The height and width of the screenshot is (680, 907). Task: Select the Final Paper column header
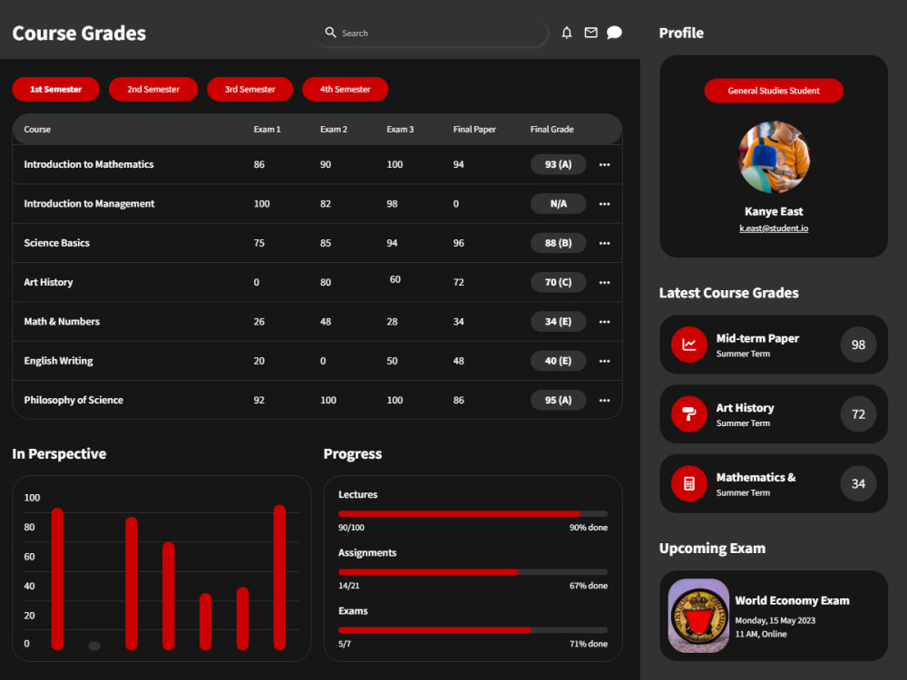pos(474,130)
